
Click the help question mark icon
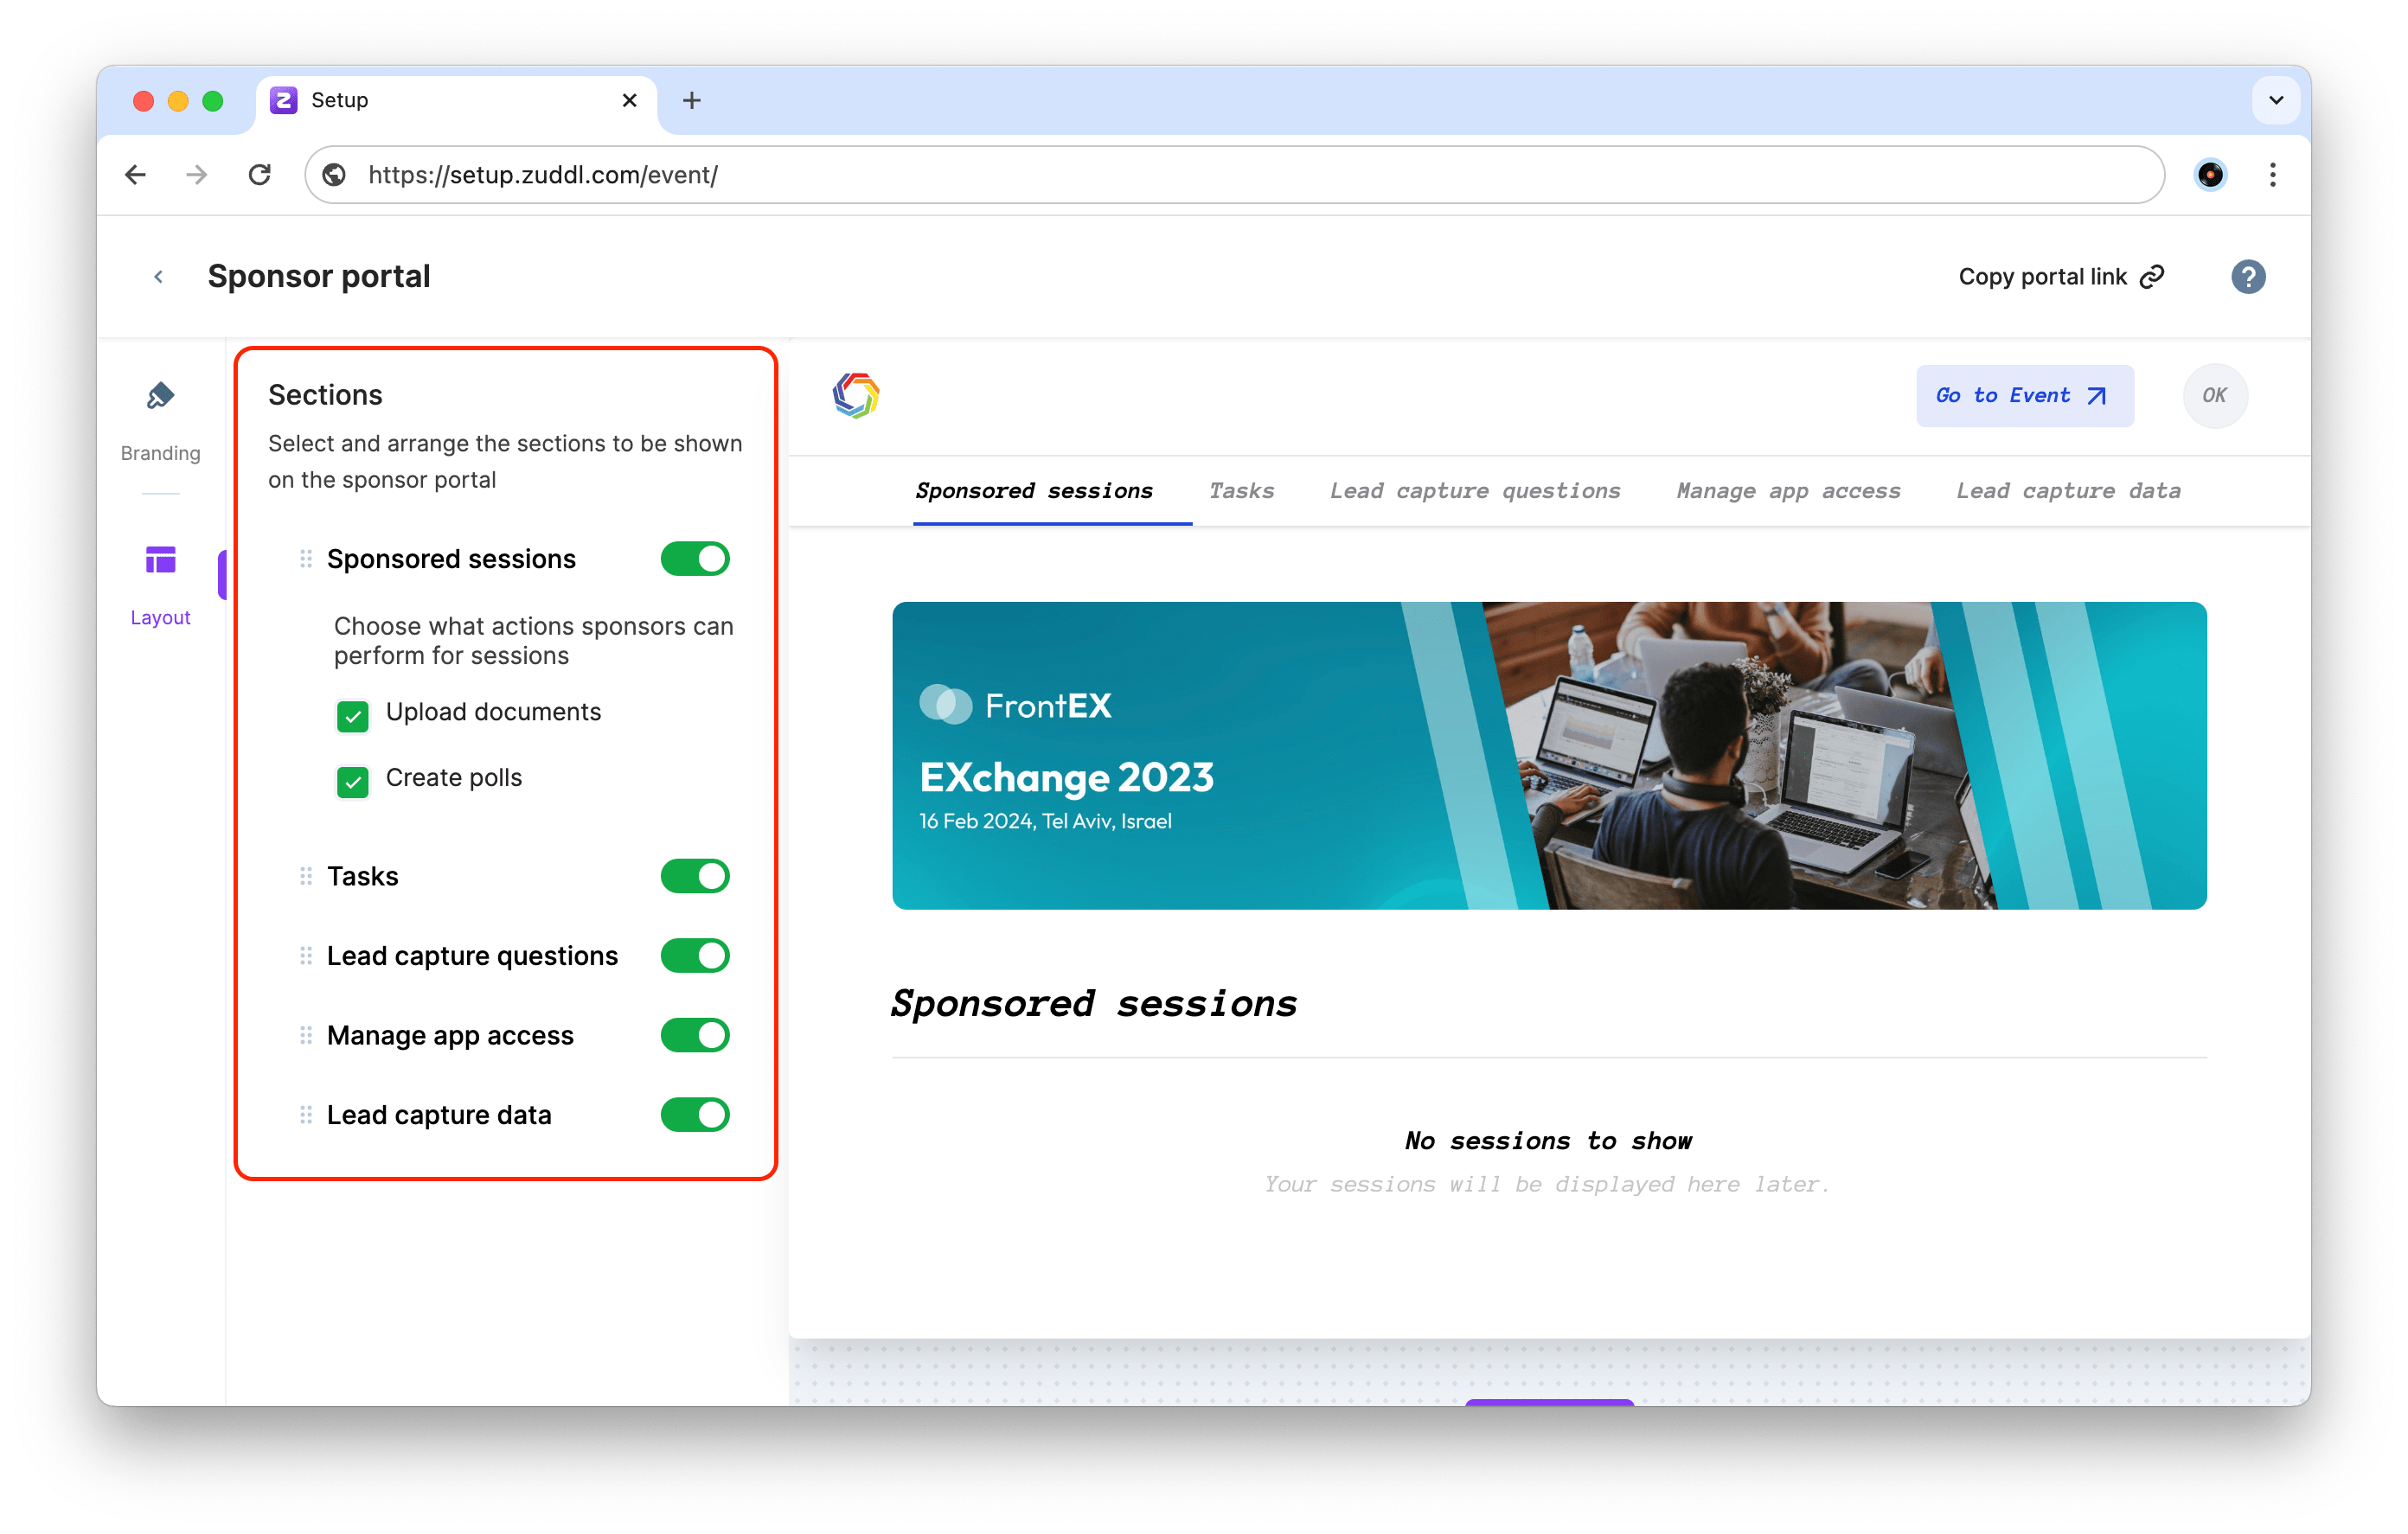pos(2247,277)
